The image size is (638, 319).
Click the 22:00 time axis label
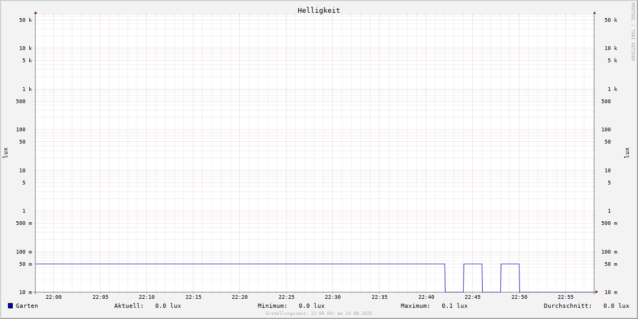pos(54,297)
